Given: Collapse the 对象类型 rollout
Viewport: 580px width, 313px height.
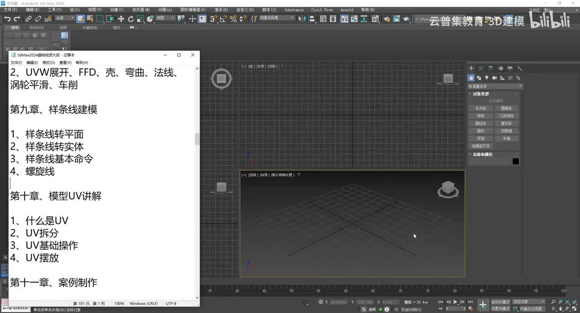Looking at the screenshot, I should click(481, 94).
